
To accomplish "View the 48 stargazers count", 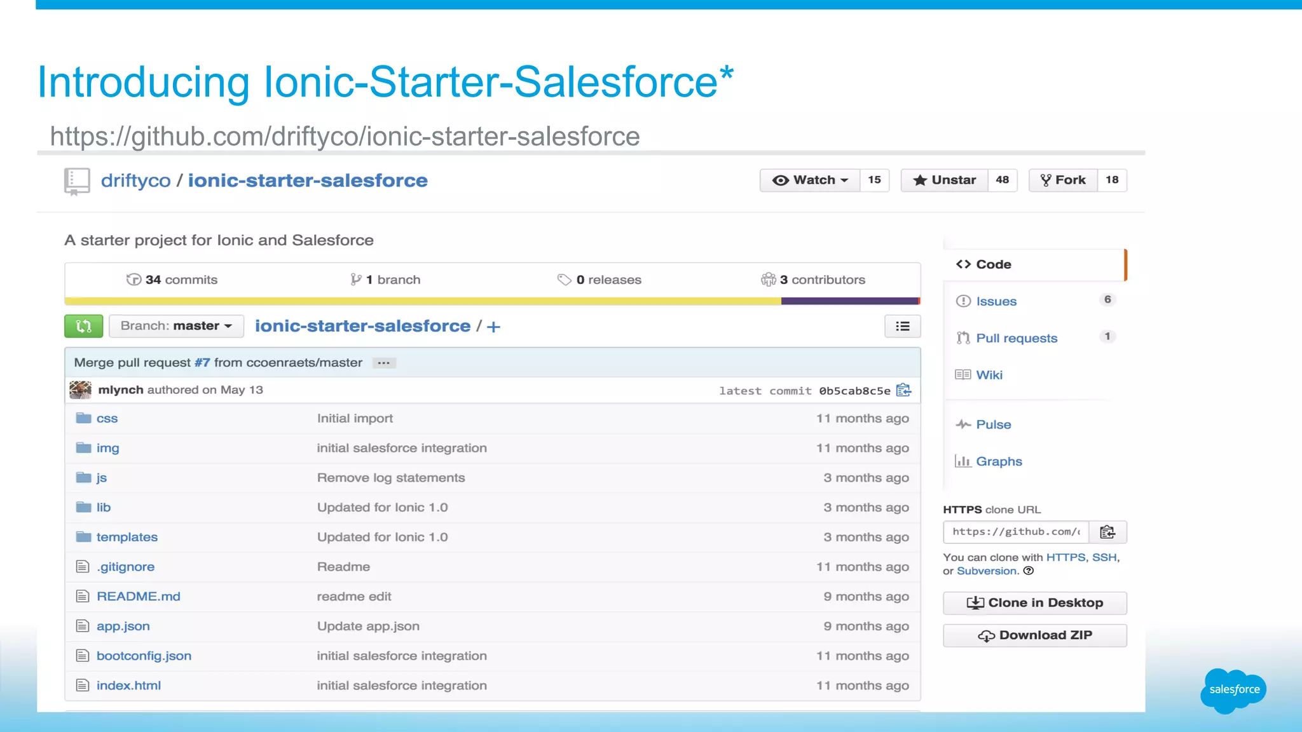I will pyautogui.click(x=1003, y=180).
